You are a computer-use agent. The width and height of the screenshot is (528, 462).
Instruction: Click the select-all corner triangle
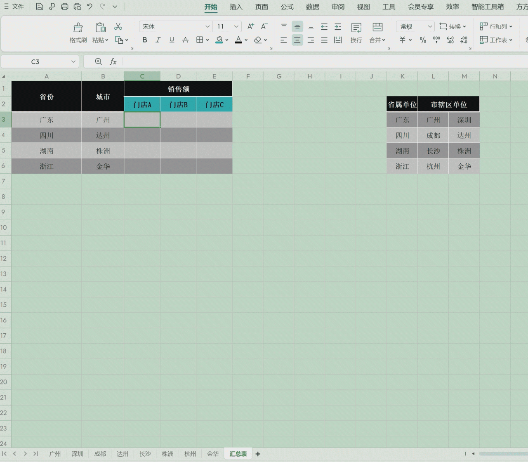click(x=4, y=76)
